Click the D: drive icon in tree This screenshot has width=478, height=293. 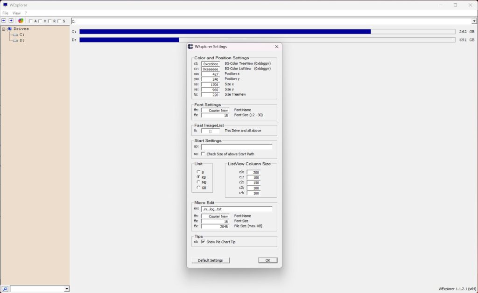[15, 40]
